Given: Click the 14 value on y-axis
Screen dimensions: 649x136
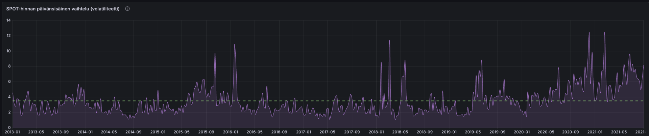Looking at the screenshot, I should point(8,20).
